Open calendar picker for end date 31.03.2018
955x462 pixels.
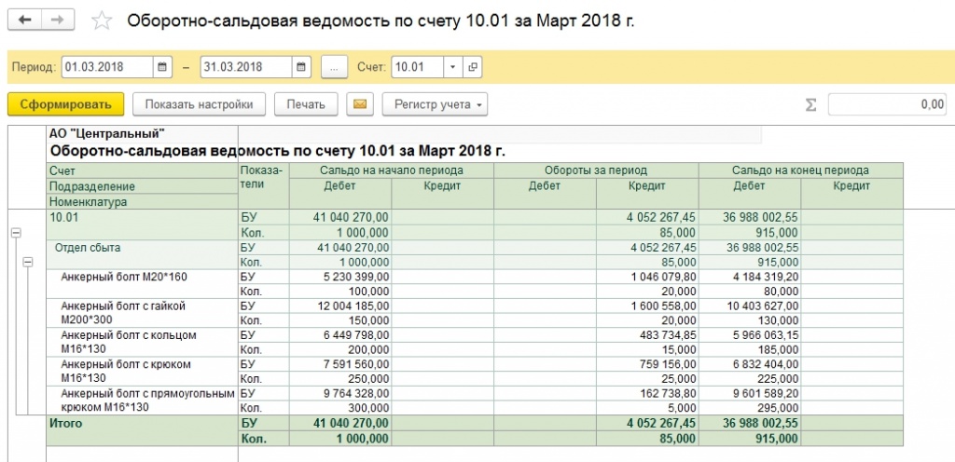coord(300,67)
